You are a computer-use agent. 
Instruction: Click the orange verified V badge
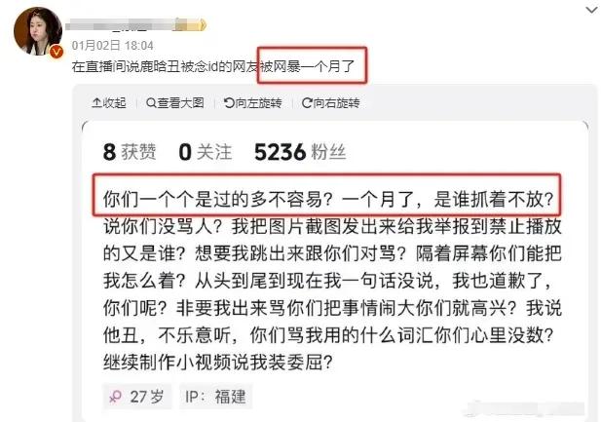(56, 51)
